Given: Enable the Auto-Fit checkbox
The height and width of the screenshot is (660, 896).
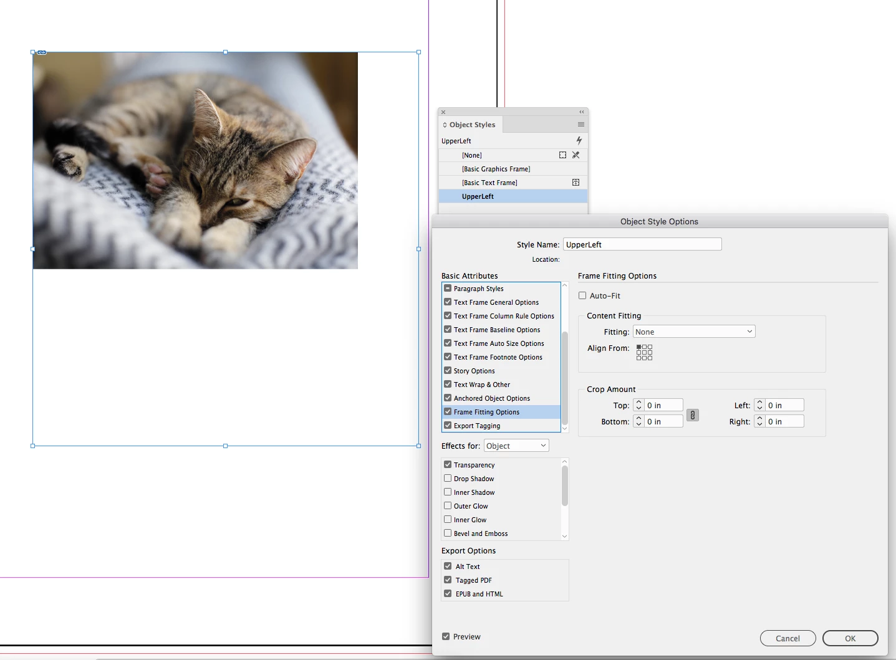Looking at the screenshot, I should [582, 296].
